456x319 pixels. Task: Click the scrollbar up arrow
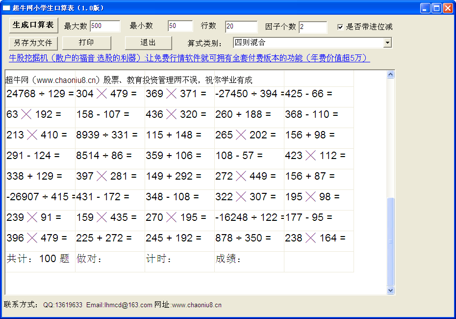pyautogui.click(x=391, y=75)
